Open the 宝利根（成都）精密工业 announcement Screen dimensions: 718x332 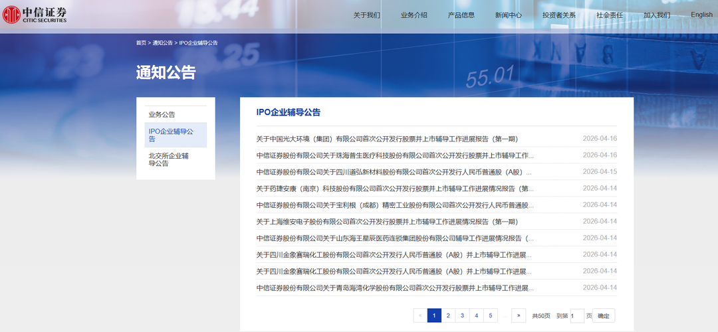tap(395, 205)
